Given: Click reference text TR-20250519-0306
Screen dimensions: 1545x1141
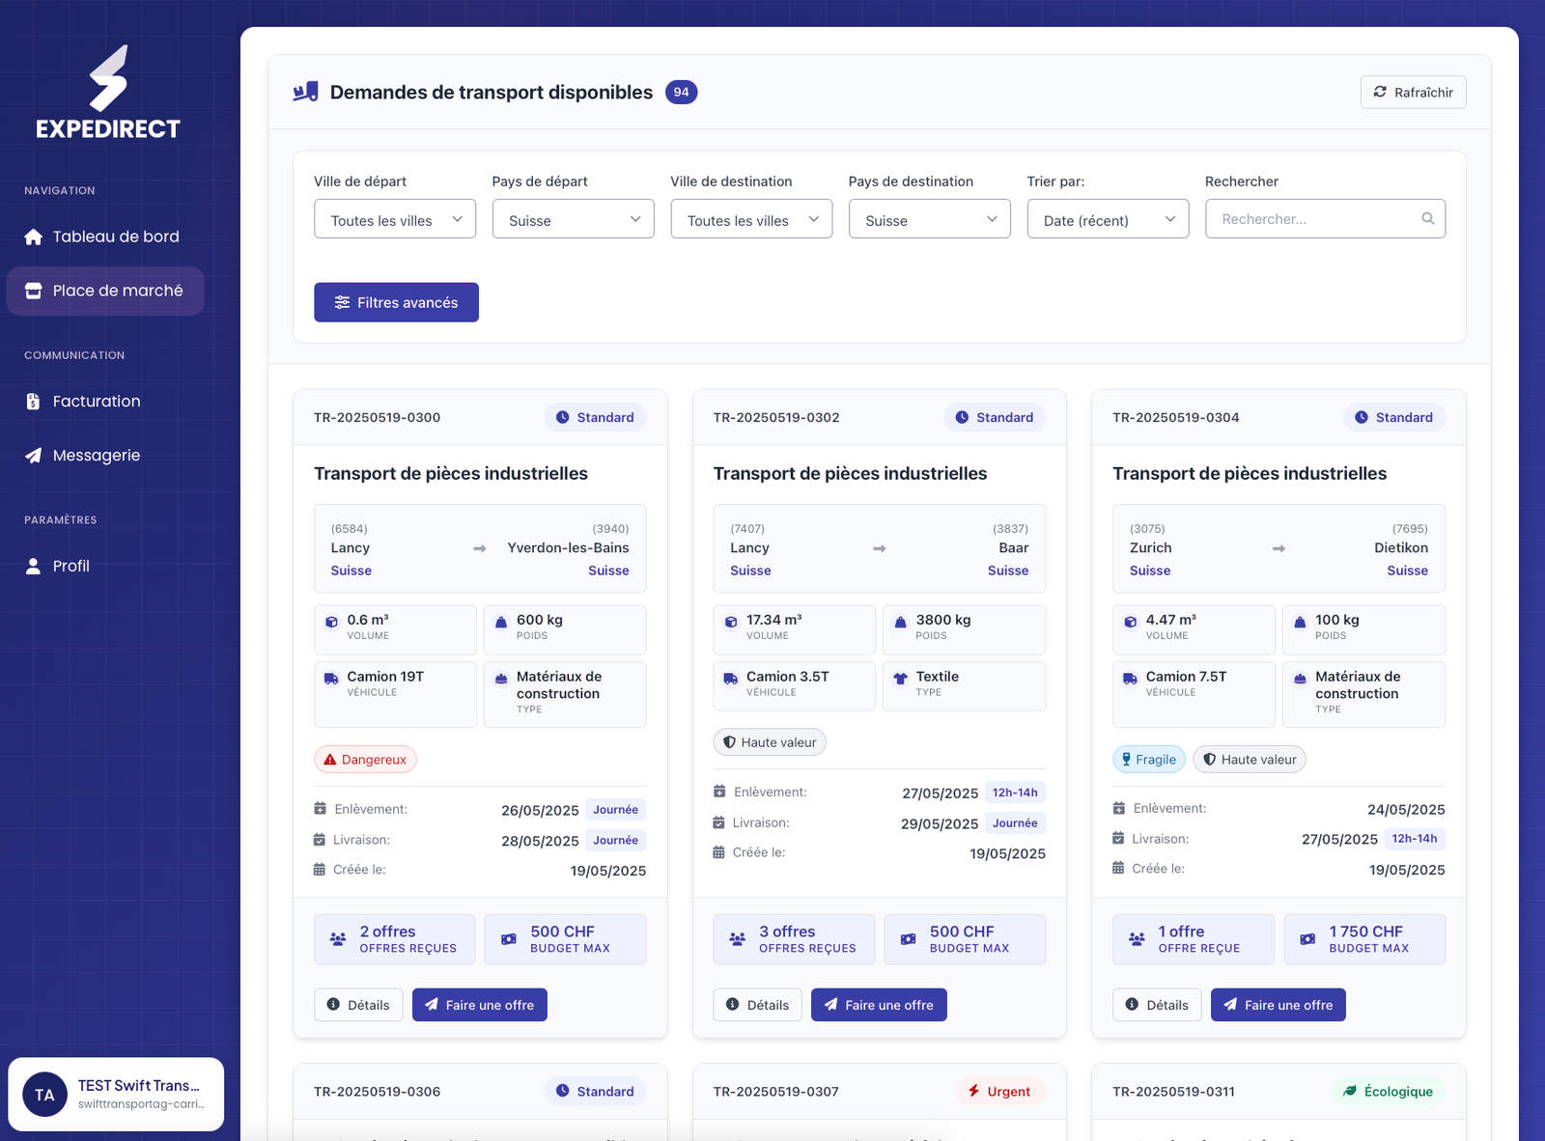Looking at the screenshot, I should [378, 1092].
